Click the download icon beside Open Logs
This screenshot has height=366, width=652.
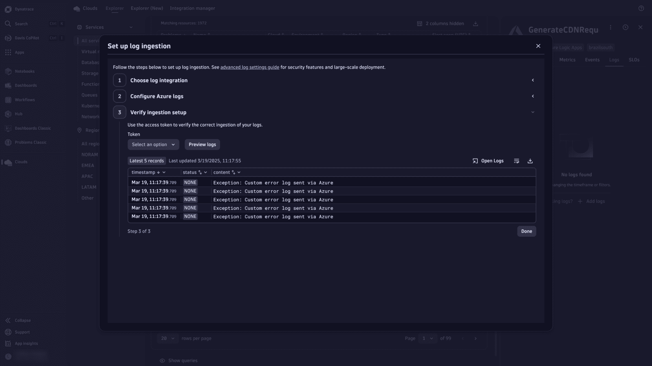(530, 161)
